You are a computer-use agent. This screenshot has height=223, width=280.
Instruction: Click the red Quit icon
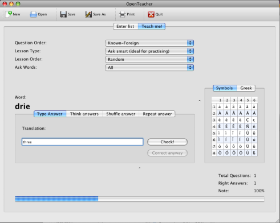(151, 14)
